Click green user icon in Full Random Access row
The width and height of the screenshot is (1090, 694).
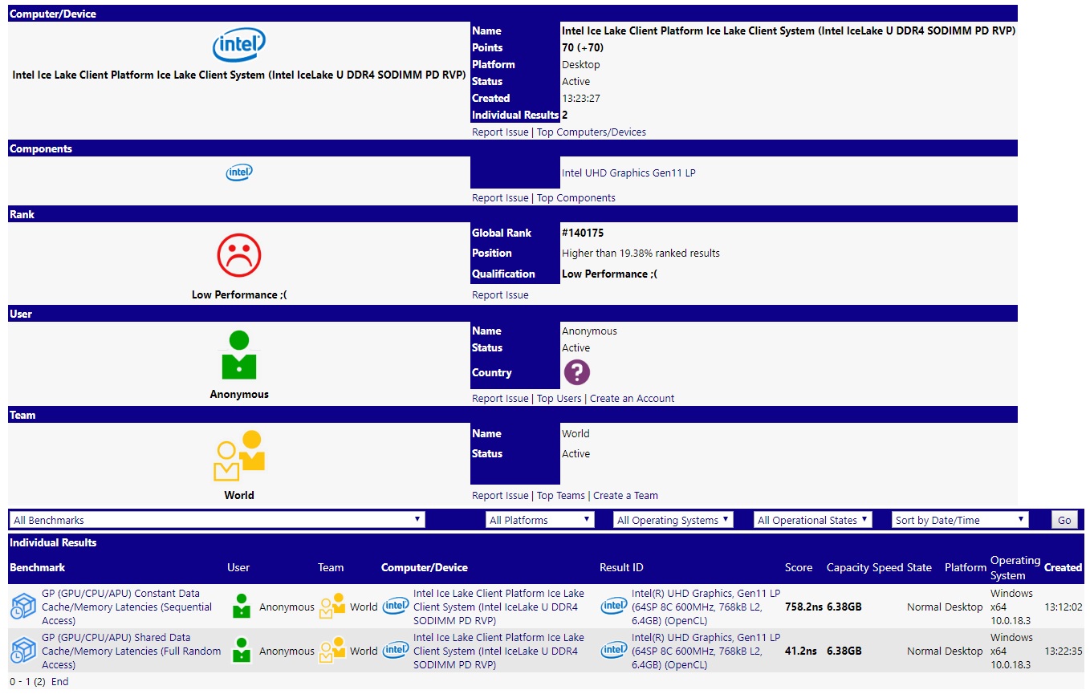pyautogui.click(x=242, y=651)
